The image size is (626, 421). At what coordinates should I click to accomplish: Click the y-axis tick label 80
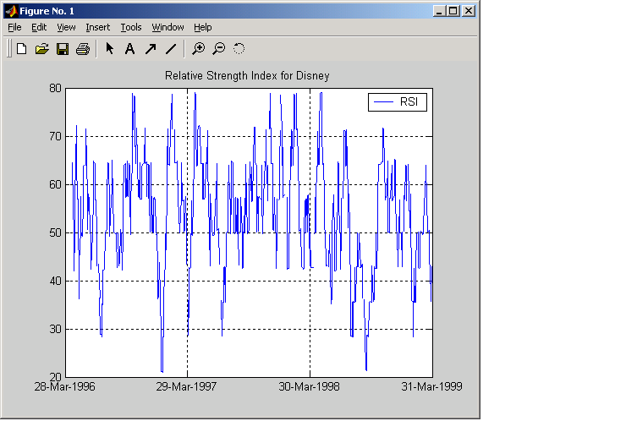coord(56,88)
